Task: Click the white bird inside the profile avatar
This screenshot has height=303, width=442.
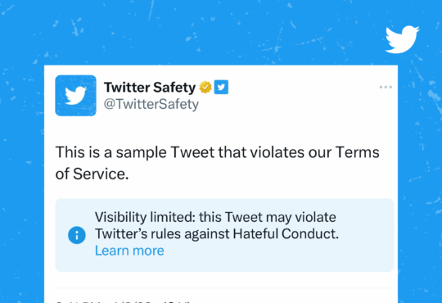Action: (75, 95)
